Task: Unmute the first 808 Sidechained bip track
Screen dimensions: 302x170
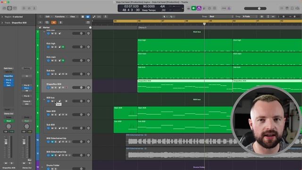Action: [x=52, y=142]
